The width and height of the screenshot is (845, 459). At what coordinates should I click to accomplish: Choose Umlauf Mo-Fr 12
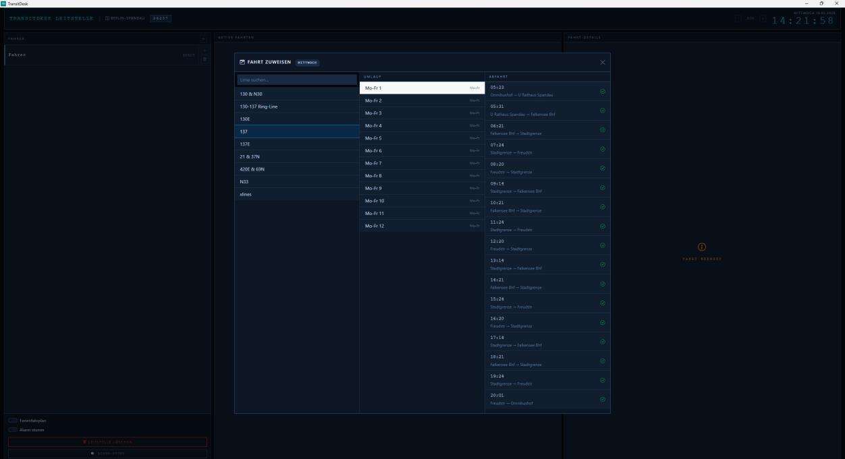pyautogui.click(x=422, y=226)
